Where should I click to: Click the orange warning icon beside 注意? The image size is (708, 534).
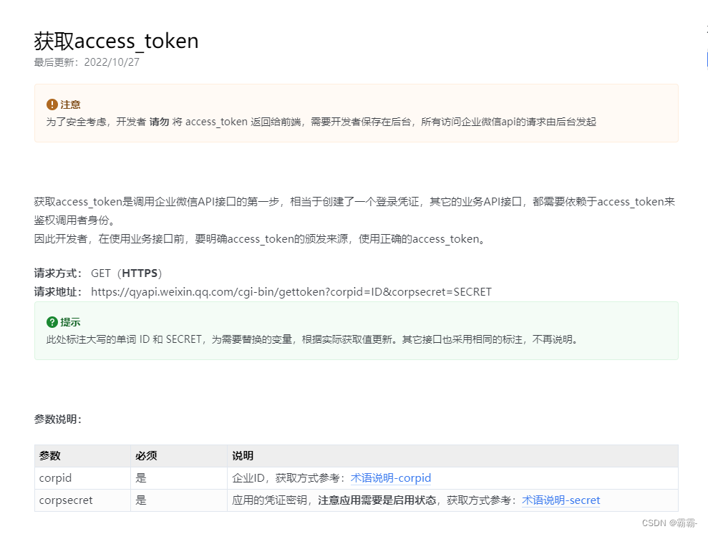coord(52,105)
